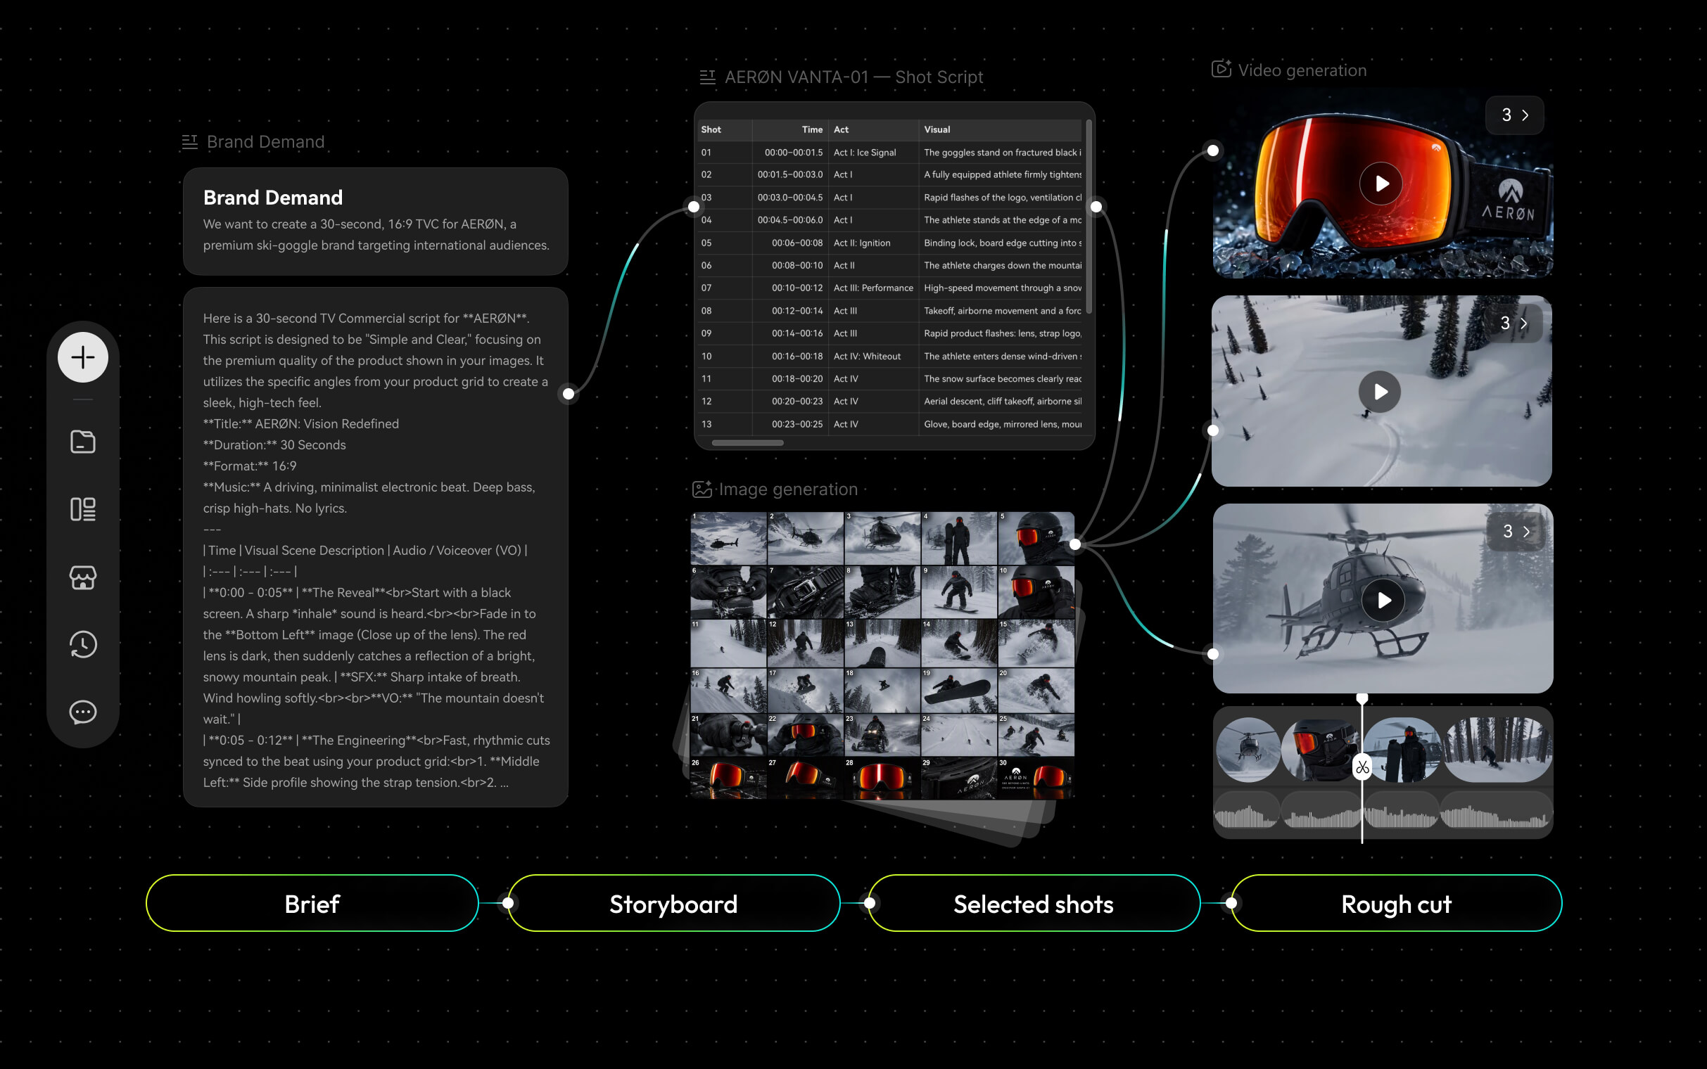Select the goggles athlete clip in timeline

coord(1321,750)
